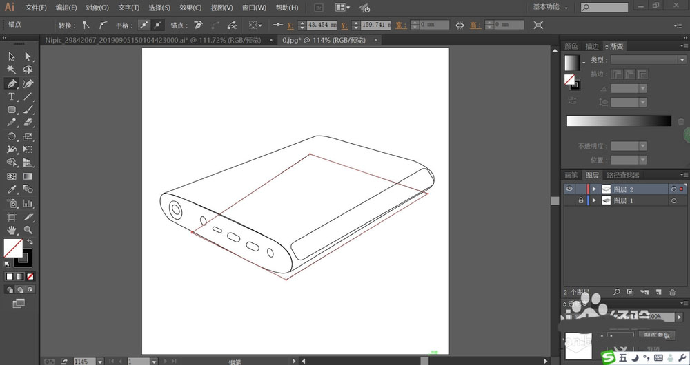Open the arrange documents dropdown
The image size is (690, 365).
point(342,8)
